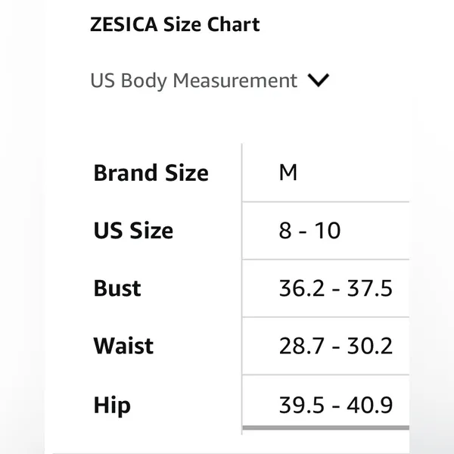Click the 40.9 upper hip number
The height and width of the screenshot is (454, 454).
(370, 405)
